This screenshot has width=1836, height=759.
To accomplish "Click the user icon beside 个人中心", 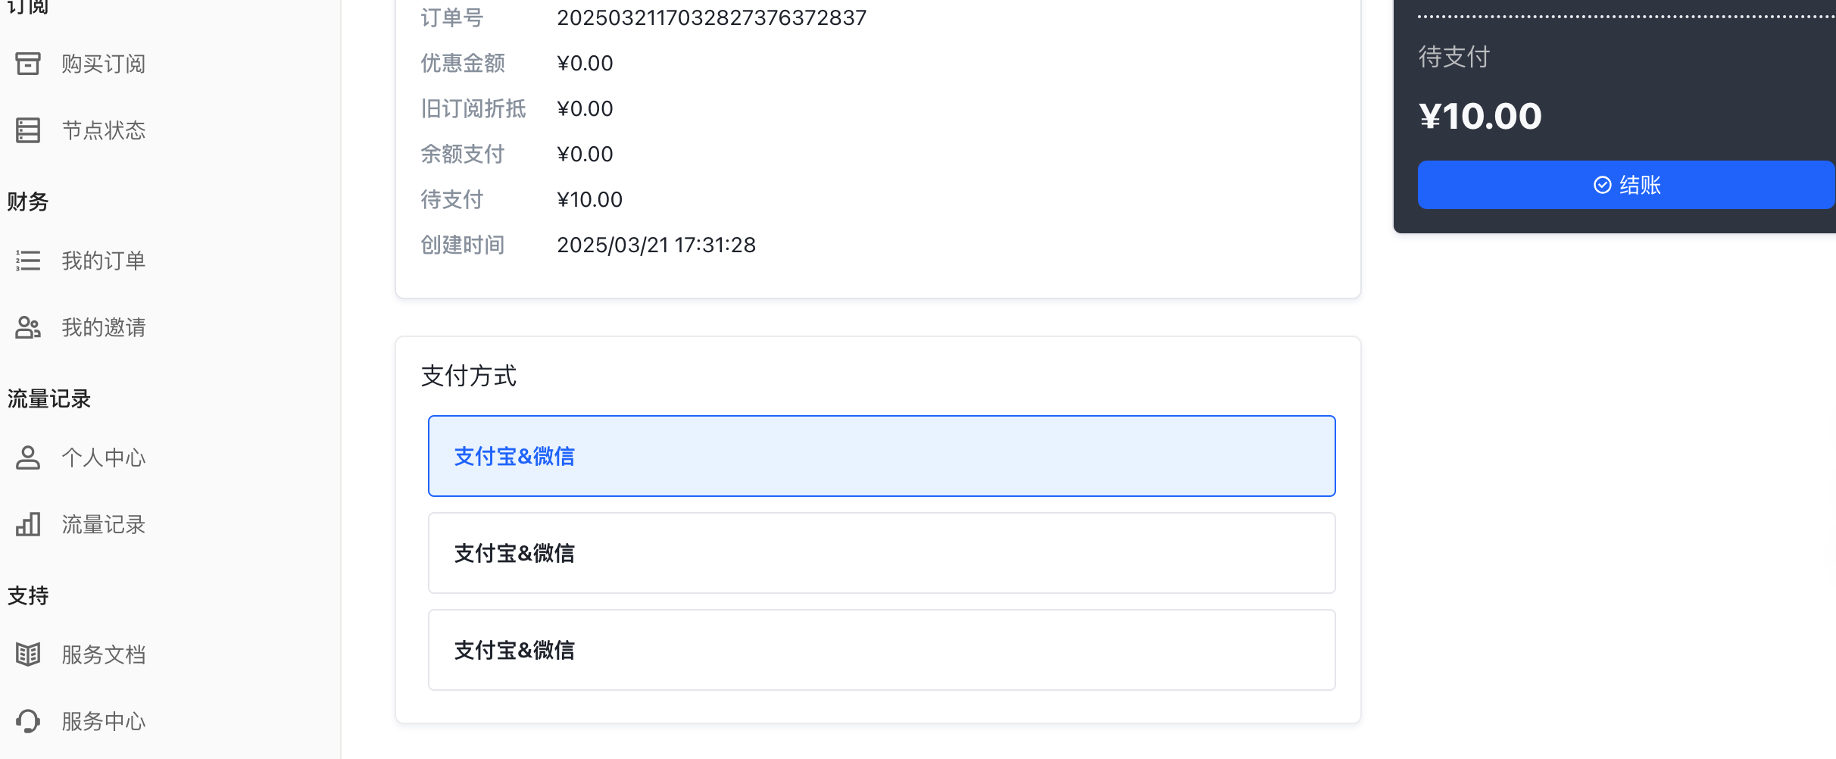I will point(28,458).
